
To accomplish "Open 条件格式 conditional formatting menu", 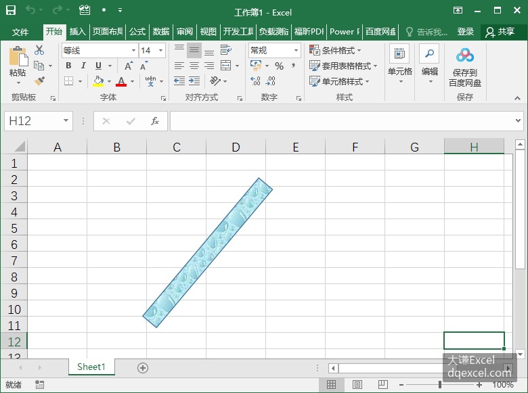I will click(335, 51).
